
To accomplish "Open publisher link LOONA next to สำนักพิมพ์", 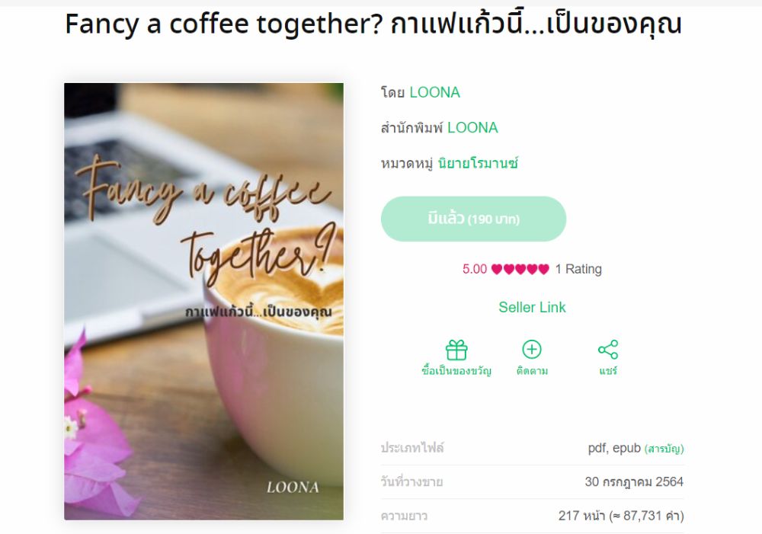I will click(x=472, y=128).
